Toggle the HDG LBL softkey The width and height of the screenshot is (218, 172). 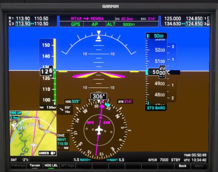(x=51, y=165)
